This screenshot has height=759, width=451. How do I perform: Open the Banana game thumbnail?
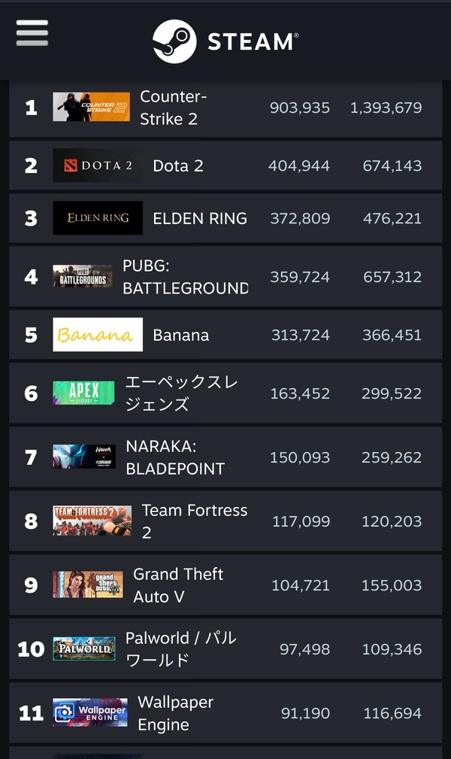pos(98,335)
